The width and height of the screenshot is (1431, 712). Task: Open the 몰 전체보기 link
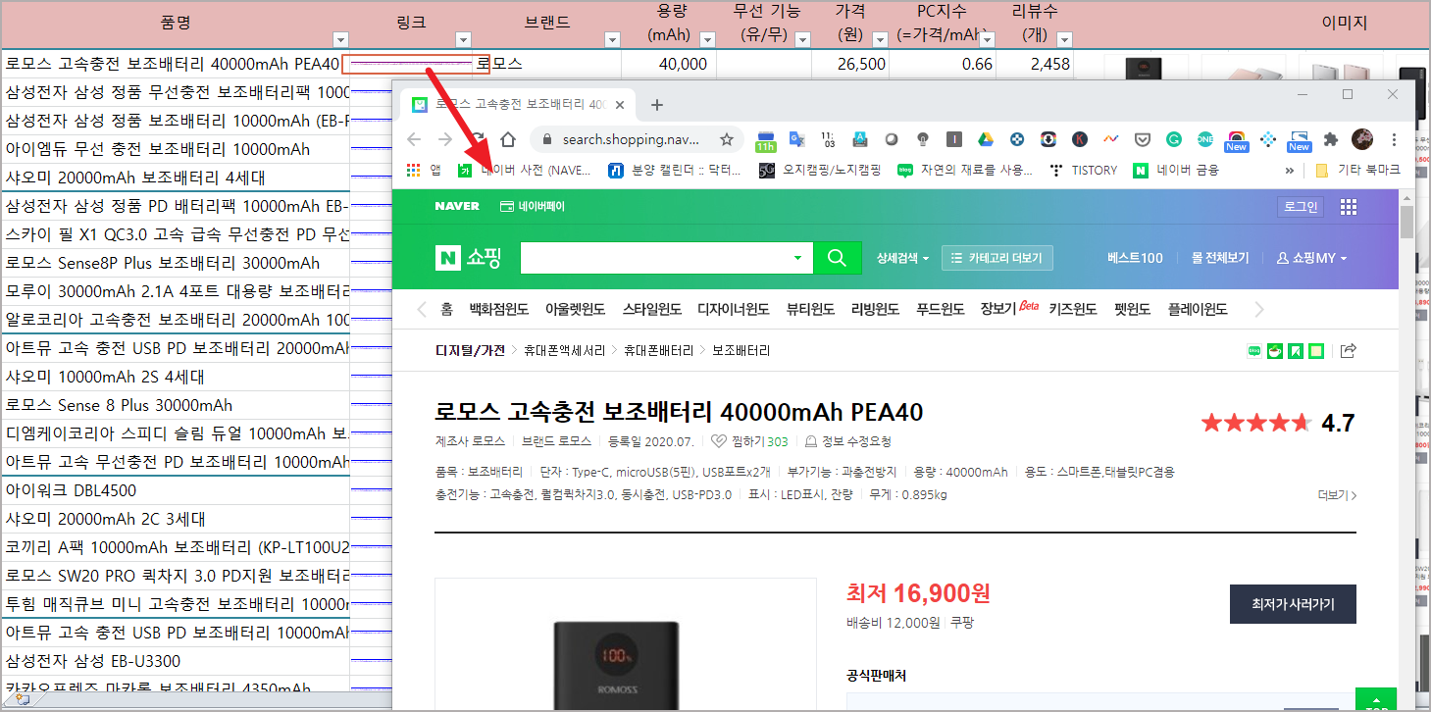click(x=1220, y=258)
